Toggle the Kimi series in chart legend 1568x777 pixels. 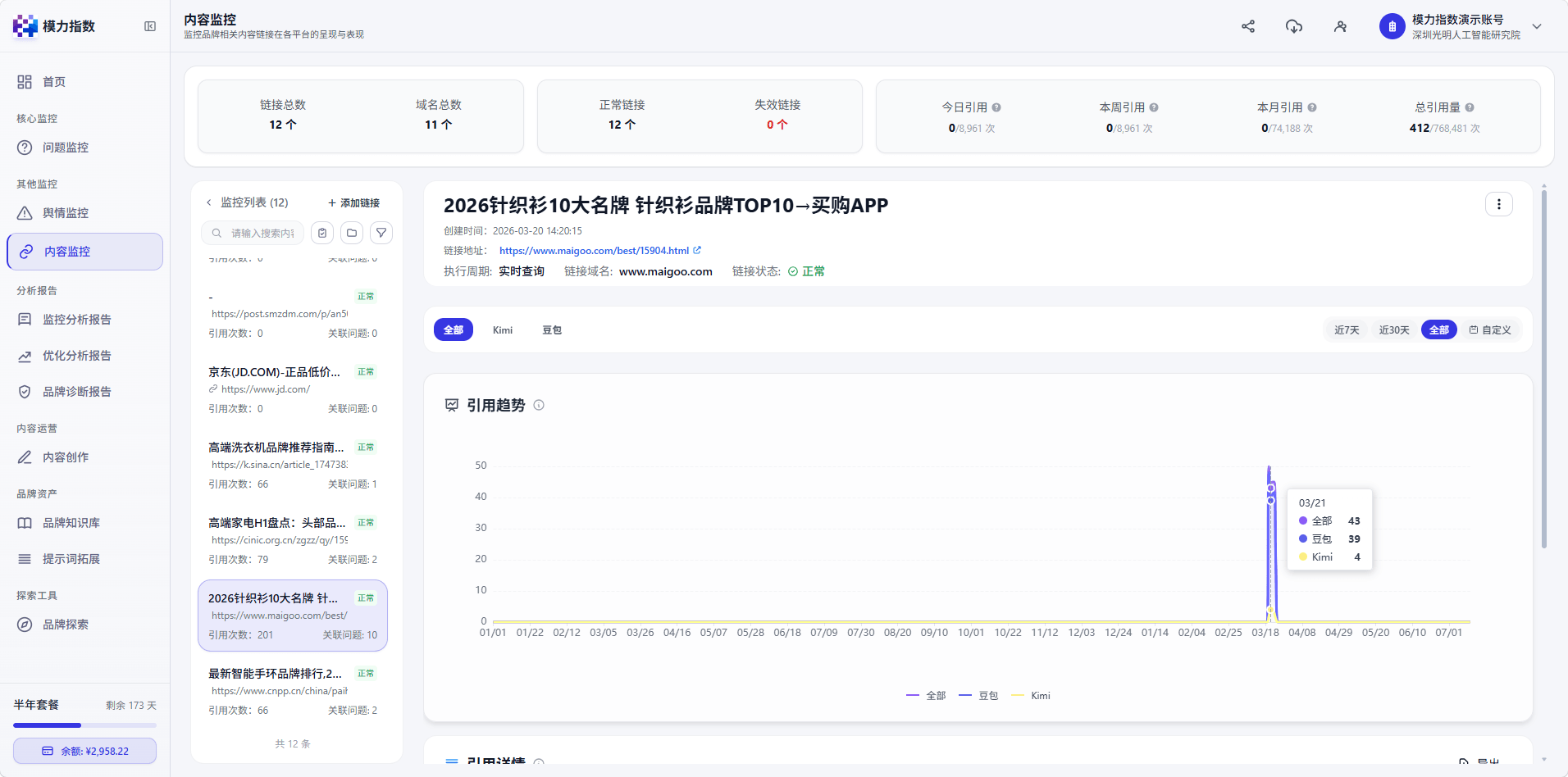click(x=1031, y=696)
